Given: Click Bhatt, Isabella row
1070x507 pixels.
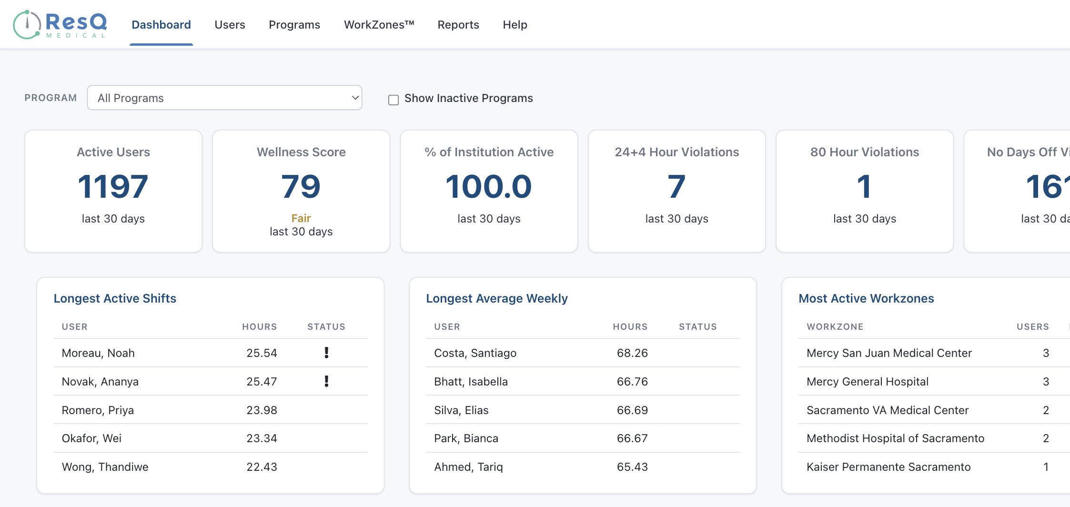Looking at the screenshot, I should coord(583,381).
